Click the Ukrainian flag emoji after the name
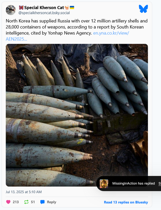Image resolution: width=161 pixels, height=210 pixels. click(72, 8)
